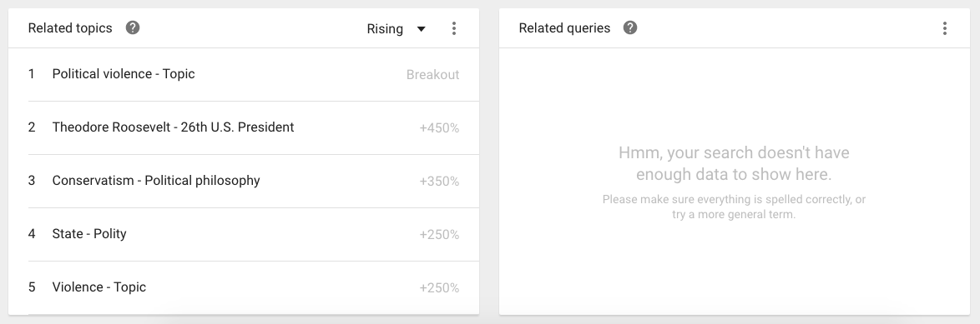Viewport: 980px width, 324px height.
Task: Open help for Related topics
Action: (133, 28)
